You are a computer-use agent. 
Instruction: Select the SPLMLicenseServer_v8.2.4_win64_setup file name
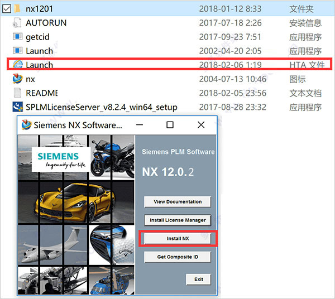pos(102,107)
